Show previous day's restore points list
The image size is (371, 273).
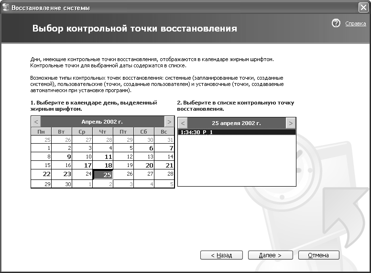click(x=183, y=123)
